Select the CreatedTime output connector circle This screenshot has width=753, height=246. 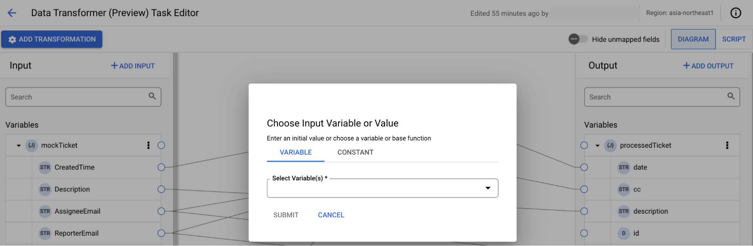pyautogui.click(x=161, y=167)
